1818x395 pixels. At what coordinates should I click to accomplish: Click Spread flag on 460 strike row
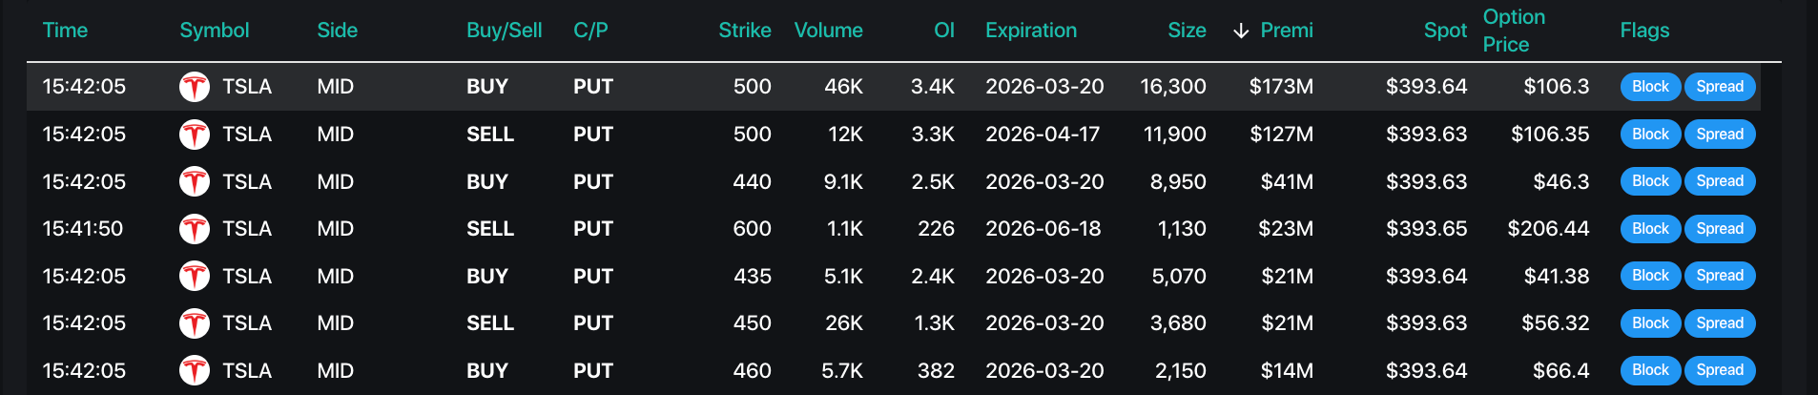pyautogui.click(x=1720, y=370)
